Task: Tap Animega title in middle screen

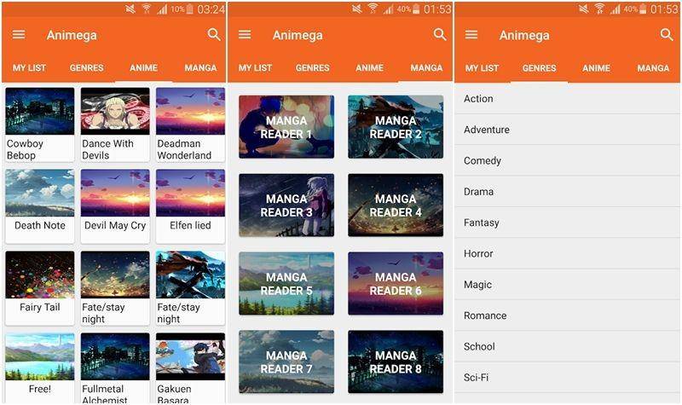Action: (298, 35)
